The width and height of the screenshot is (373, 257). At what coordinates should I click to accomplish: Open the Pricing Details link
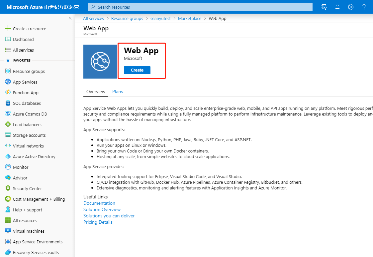[98, 222]
